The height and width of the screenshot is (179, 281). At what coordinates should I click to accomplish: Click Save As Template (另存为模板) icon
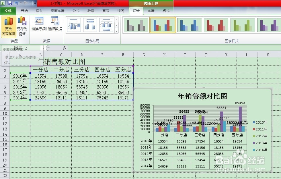[x=22, y=26]
